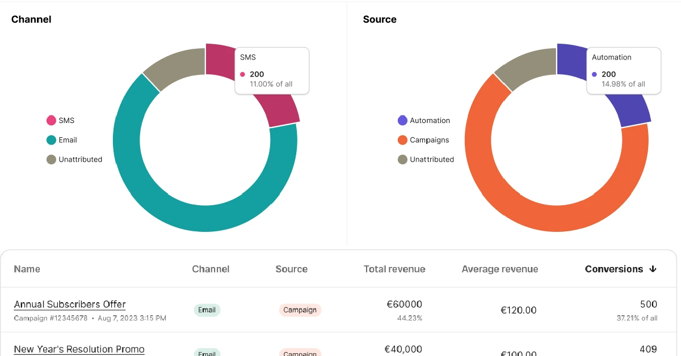The image size is (681, 356).
Task: Click the 37.21% of all text
Action: point(637,318)
